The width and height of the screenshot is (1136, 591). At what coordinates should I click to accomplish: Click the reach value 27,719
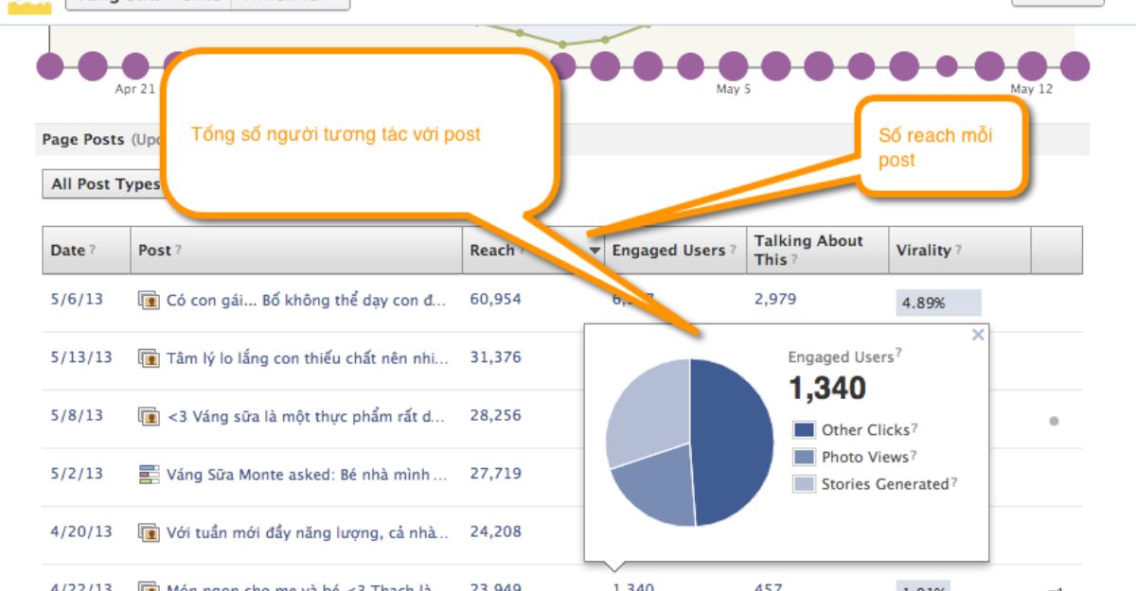496,475
